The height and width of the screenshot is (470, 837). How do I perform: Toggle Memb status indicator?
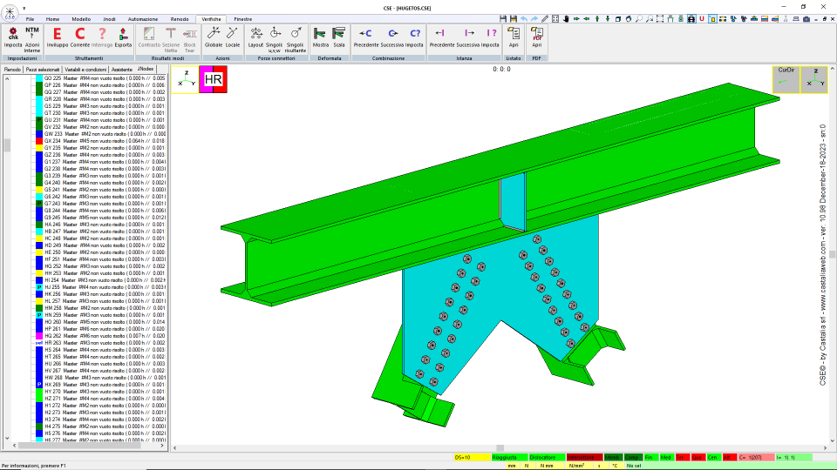point(612,457)
